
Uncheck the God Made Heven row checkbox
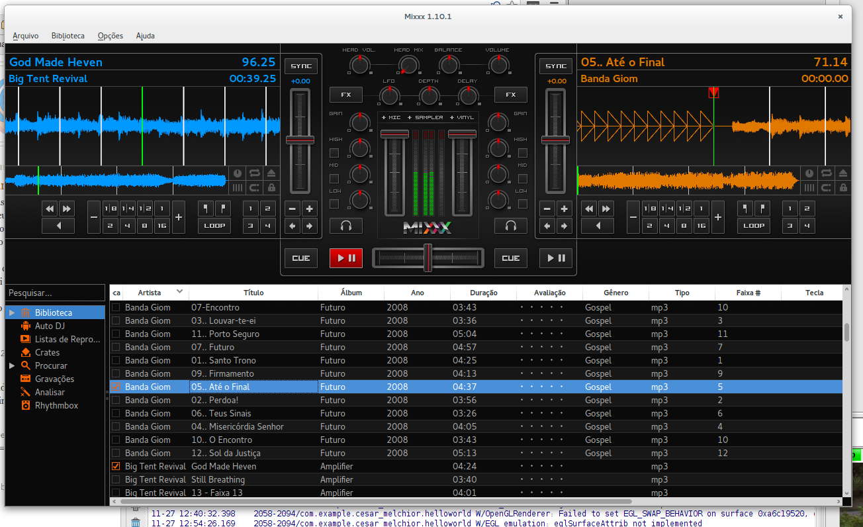(x=114, y=466)
